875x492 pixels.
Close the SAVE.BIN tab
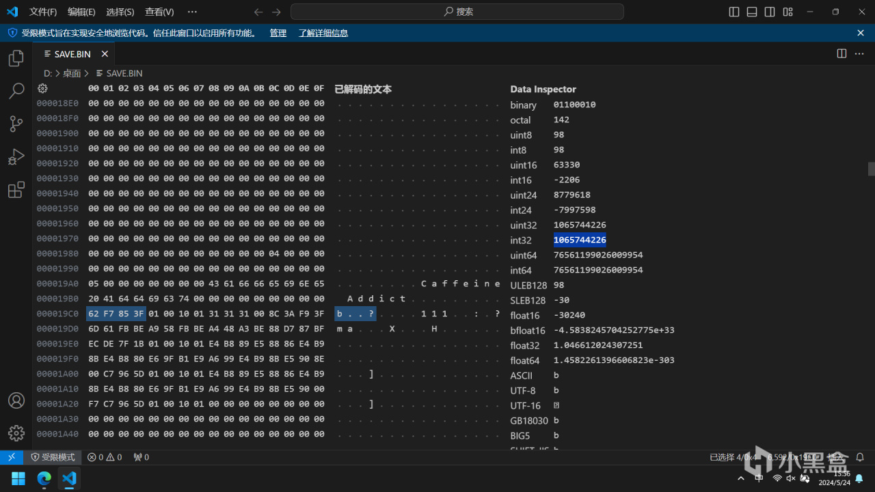tap(105, 54)
